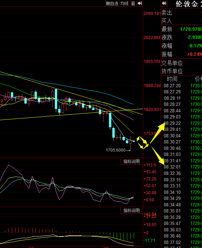Select the tick row at 08:30:46
This screenshot has width=202, height=248.
[181, 148]
